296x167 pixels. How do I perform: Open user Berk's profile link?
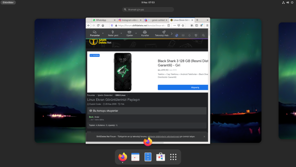click(x=91, y=117)
